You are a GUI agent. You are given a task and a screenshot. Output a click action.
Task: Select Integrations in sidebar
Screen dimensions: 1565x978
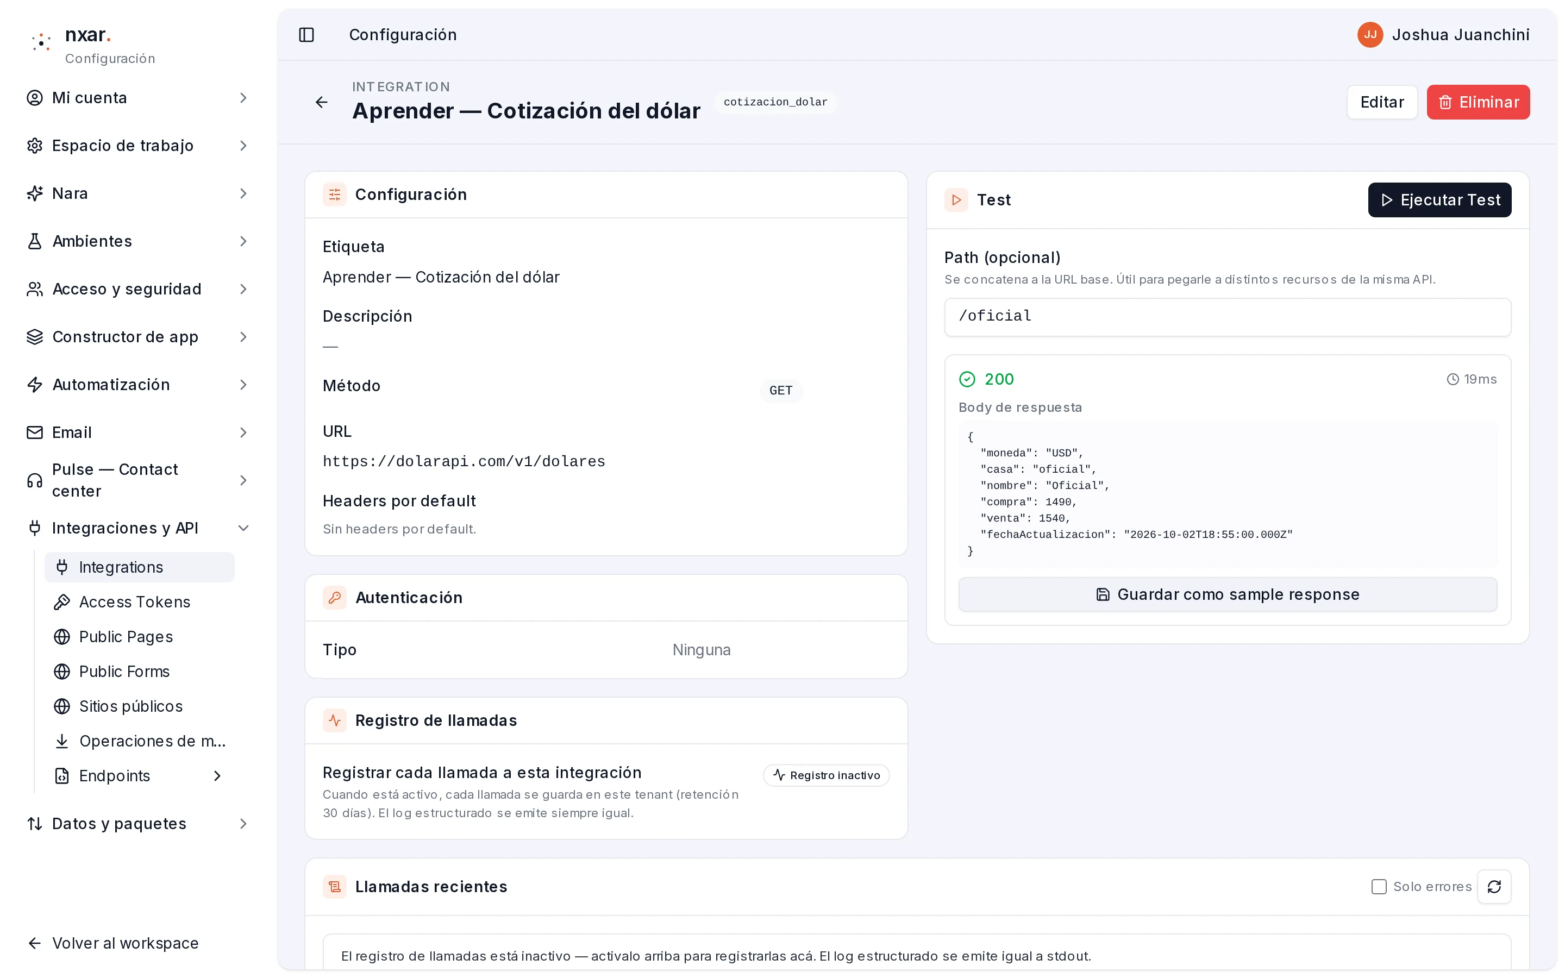(x=140, y=567)
